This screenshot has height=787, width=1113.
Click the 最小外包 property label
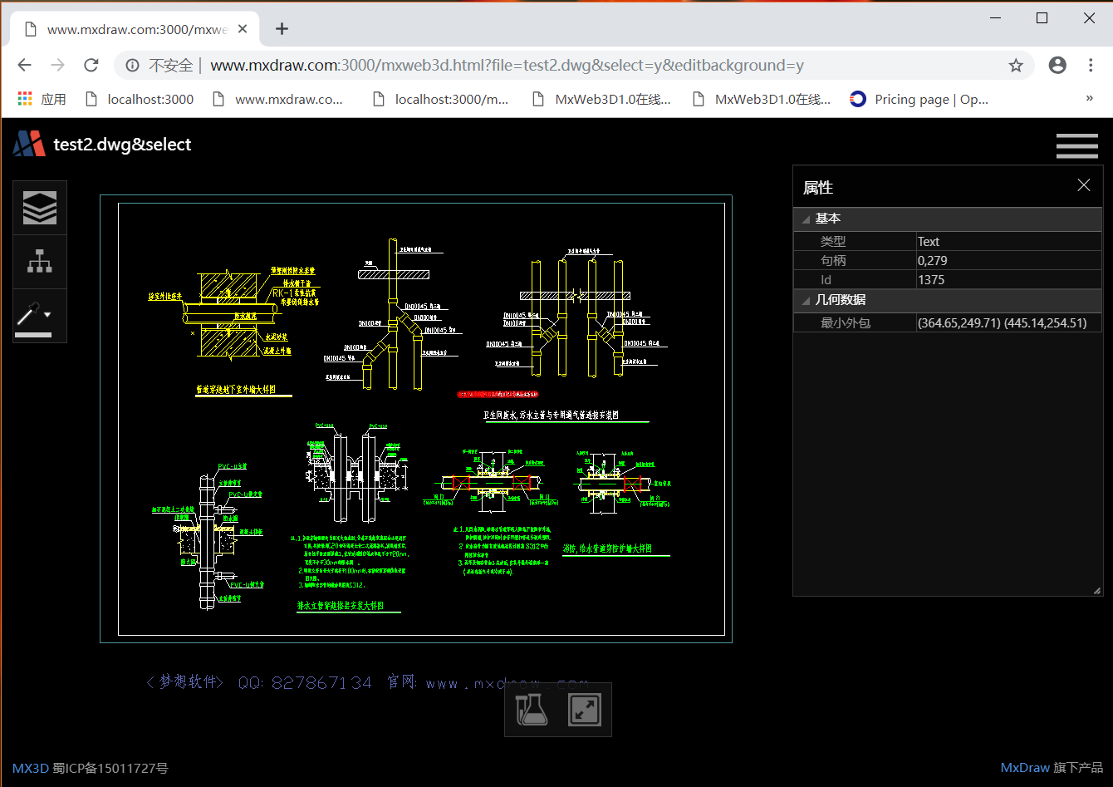pyautogui.click(x=846, y=322)
